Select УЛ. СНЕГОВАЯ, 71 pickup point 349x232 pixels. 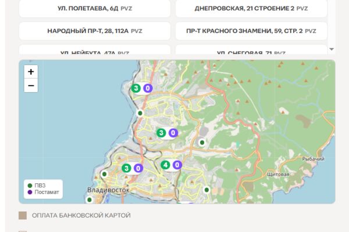click(251, 50)
